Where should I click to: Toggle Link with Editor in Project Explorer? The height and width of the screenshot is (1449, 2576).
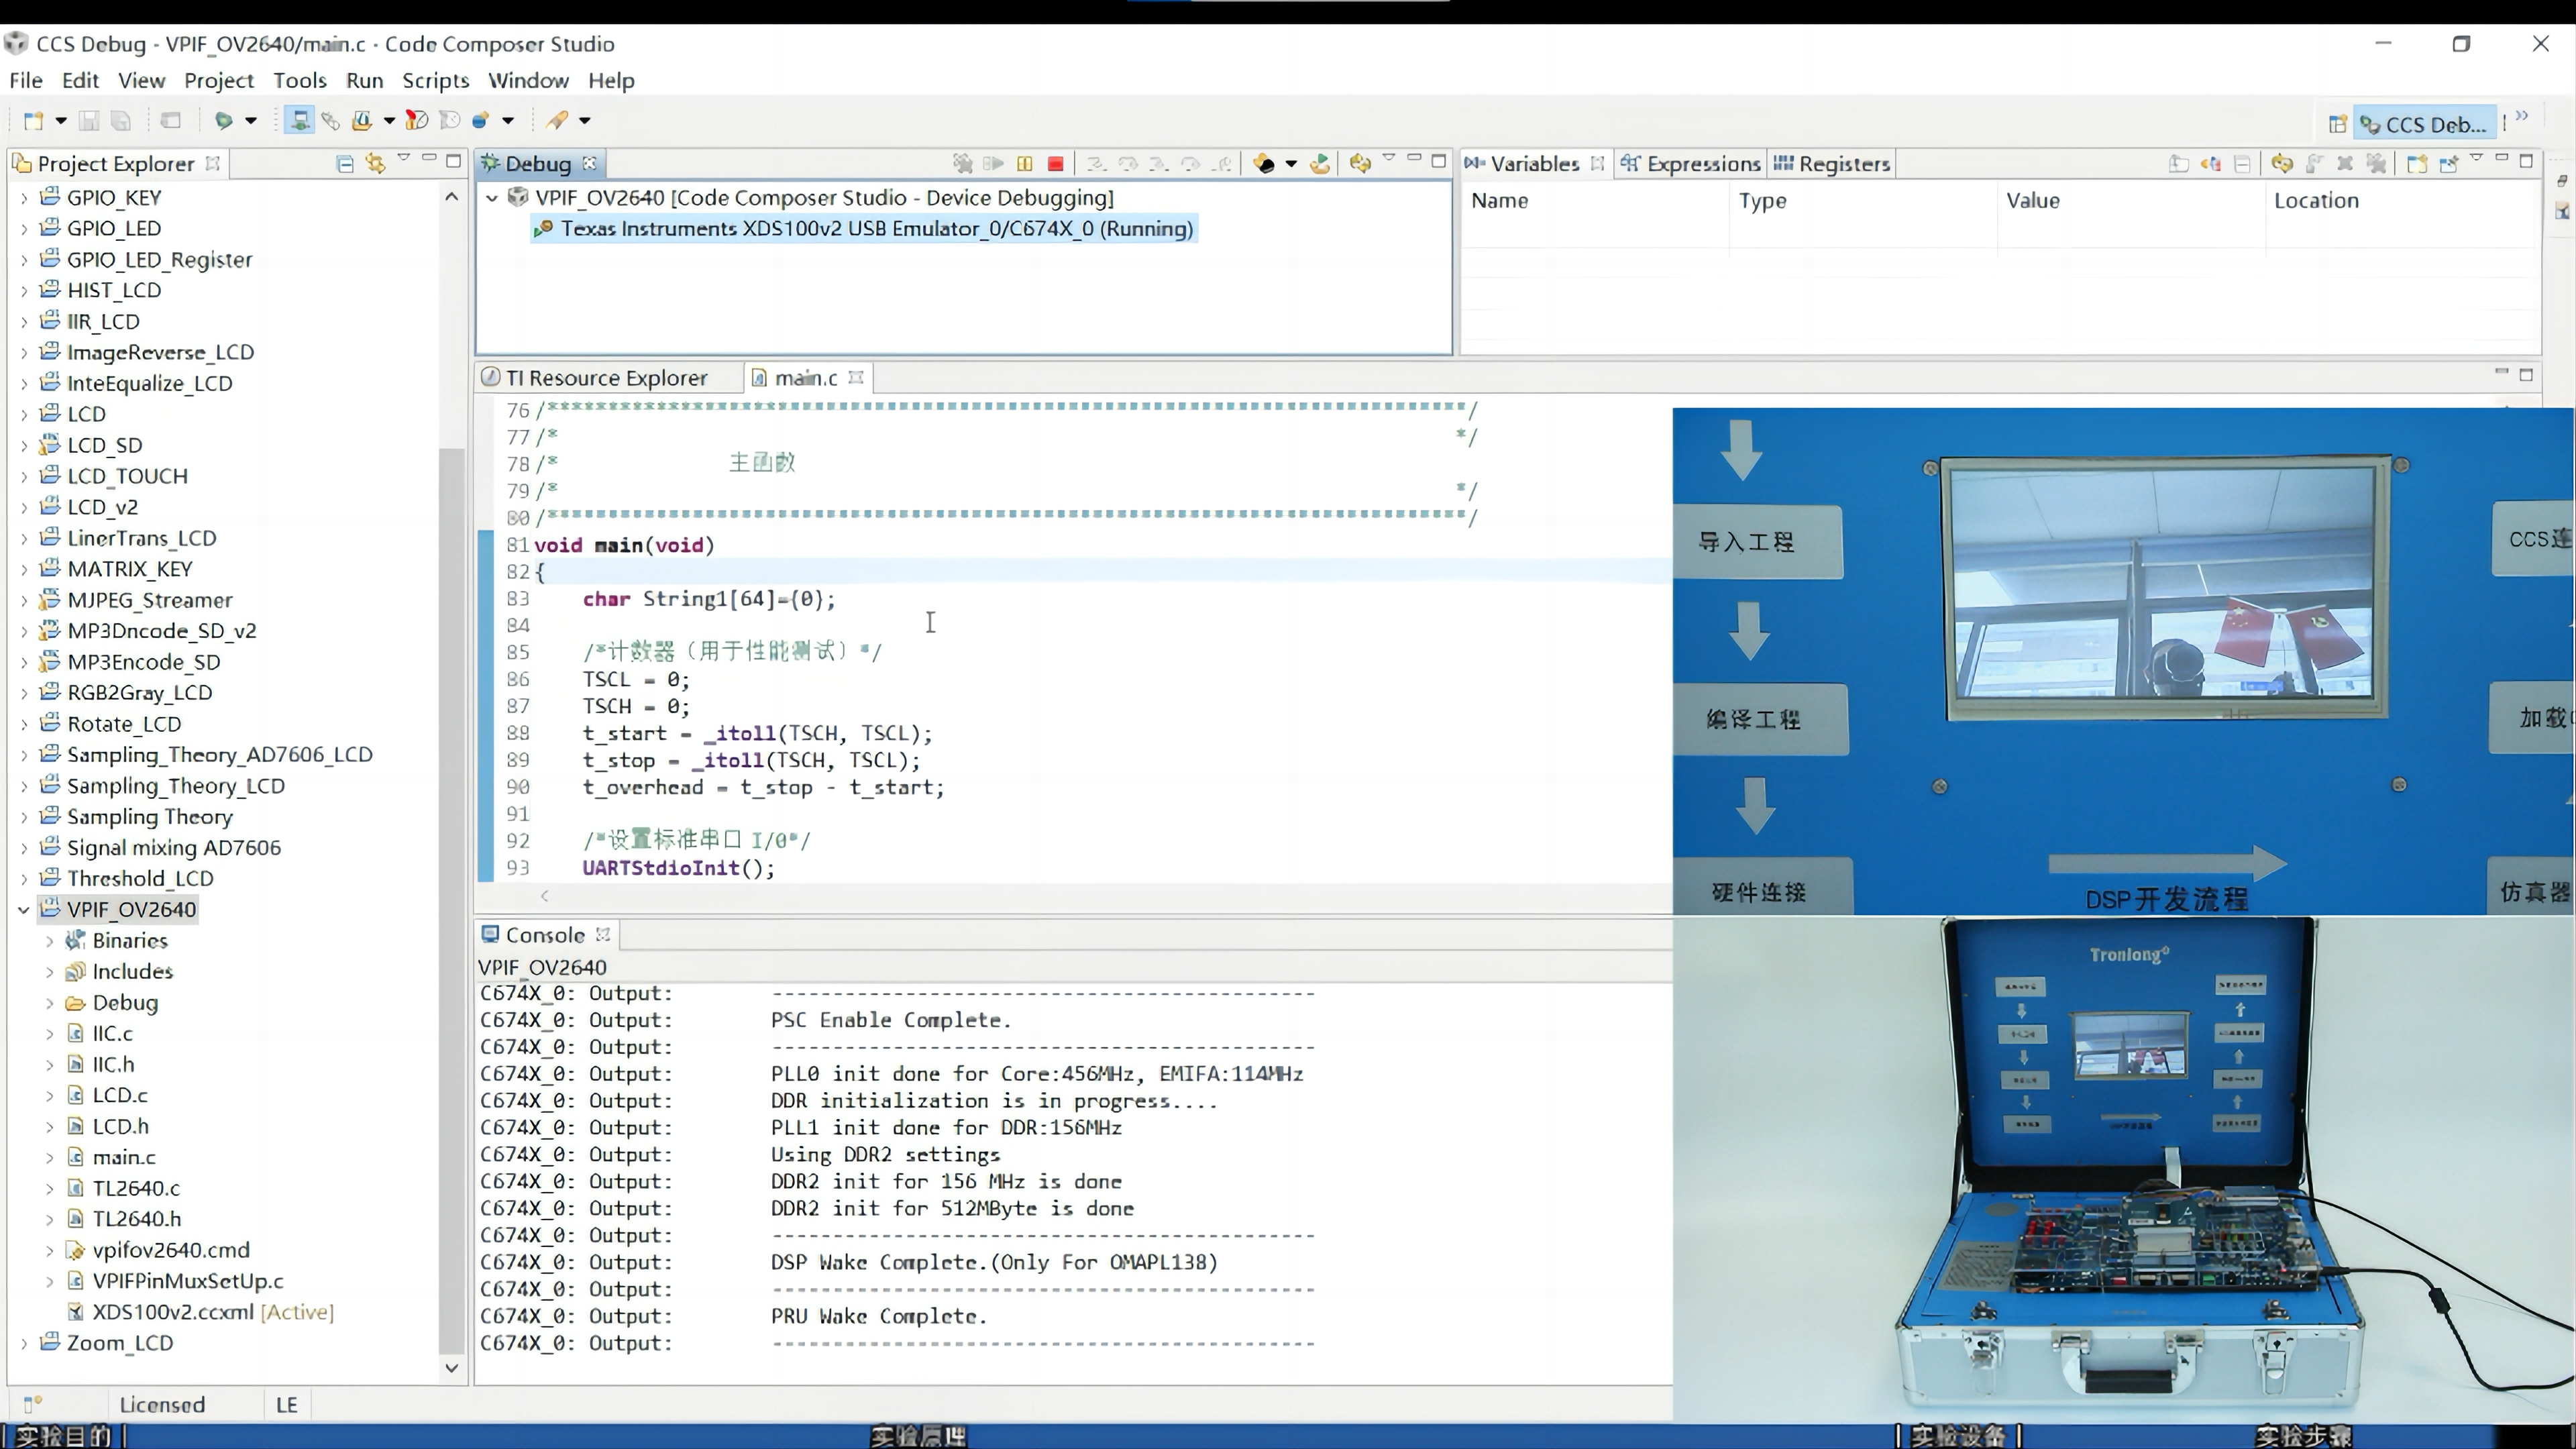point(375,163)
